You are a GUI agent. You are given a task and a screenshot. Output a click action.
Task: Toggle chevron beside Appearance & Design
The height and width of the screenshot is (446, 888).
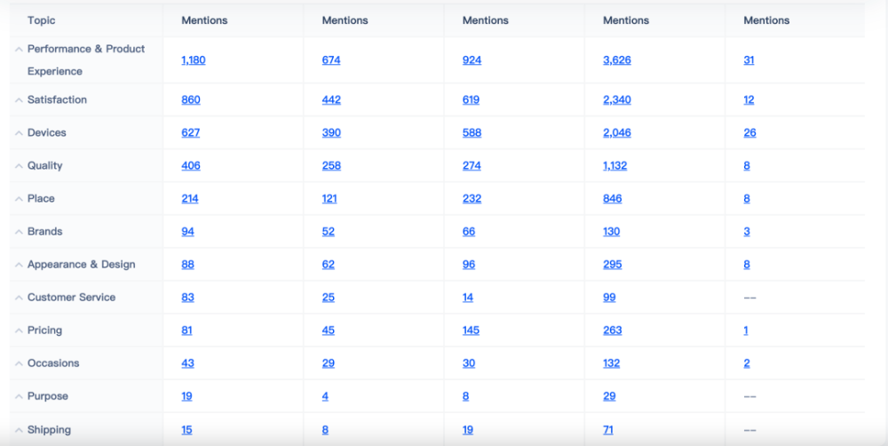click(x=19, y=265)
